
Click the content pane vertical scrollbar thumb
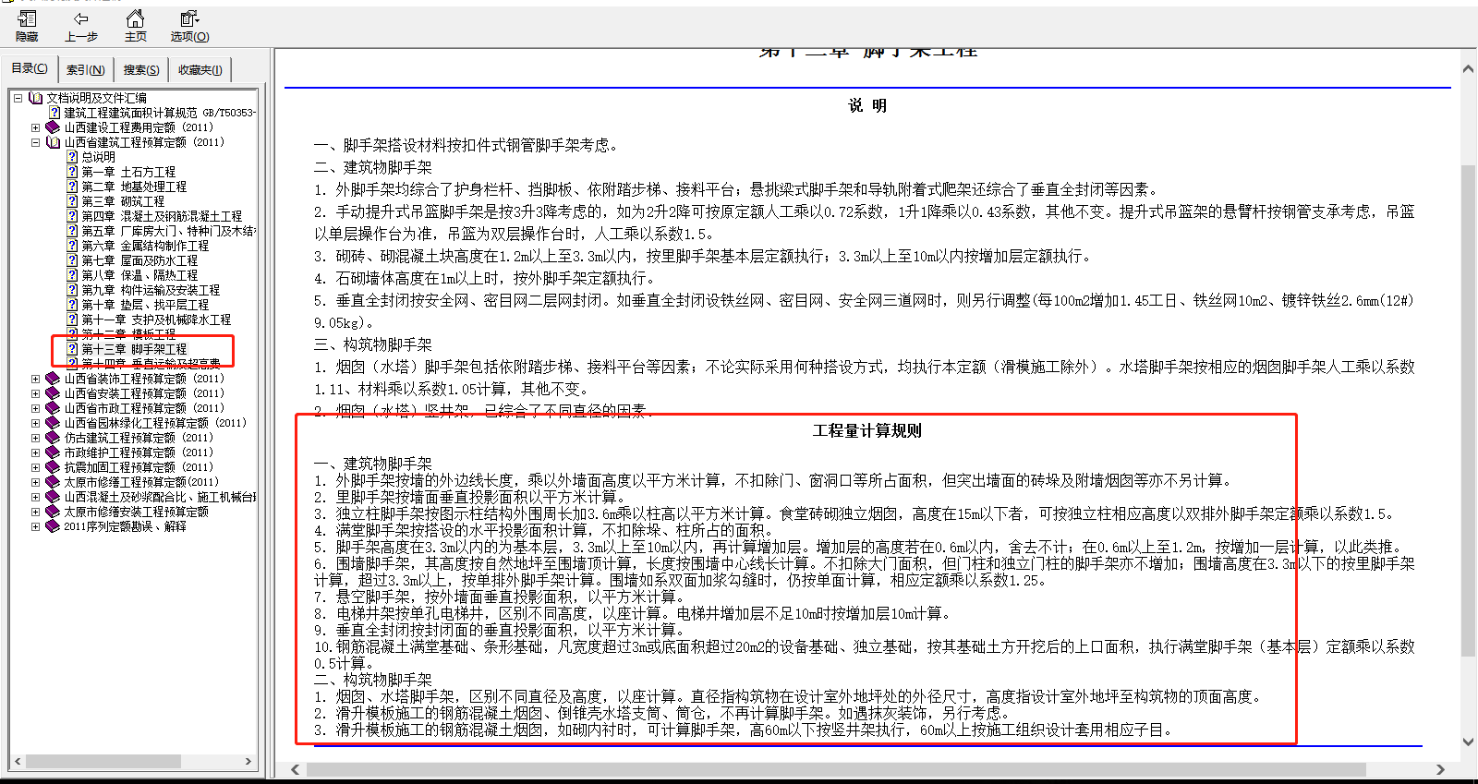click(x=1468, y=411)
